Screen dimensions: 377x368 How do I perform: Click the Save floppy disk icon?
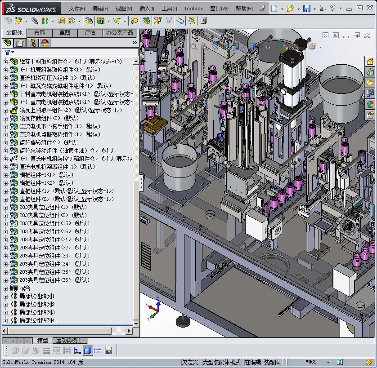coord(306,9)
